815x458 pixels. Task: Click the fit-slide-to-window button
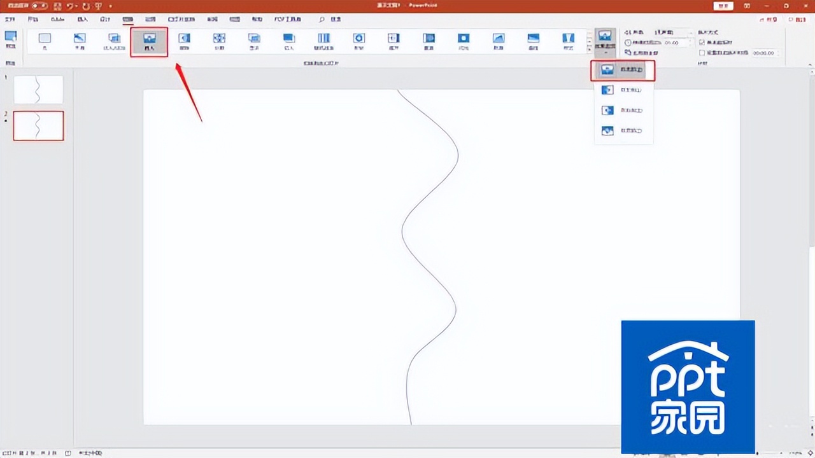coord(811,453)
